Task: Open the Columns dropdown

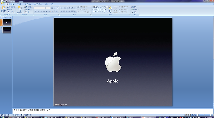Action: 75,11
